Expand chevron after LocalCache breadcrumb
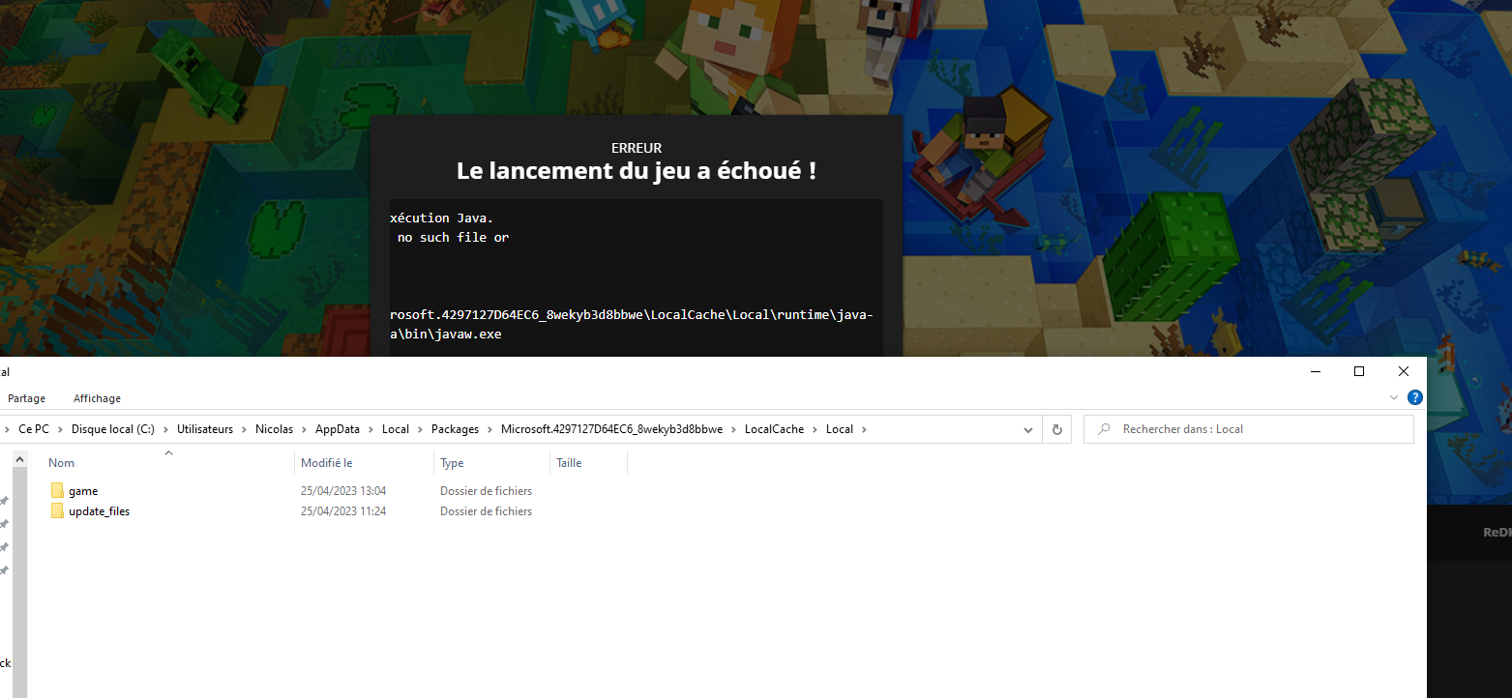The image size is (1512, 698). click(x=815, y=429)
